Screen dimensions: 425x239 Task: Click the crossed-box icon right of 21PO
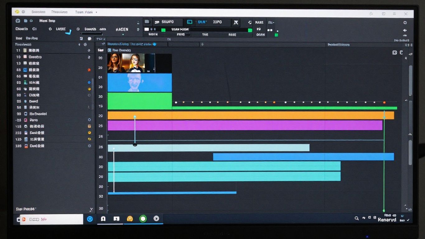236,22
